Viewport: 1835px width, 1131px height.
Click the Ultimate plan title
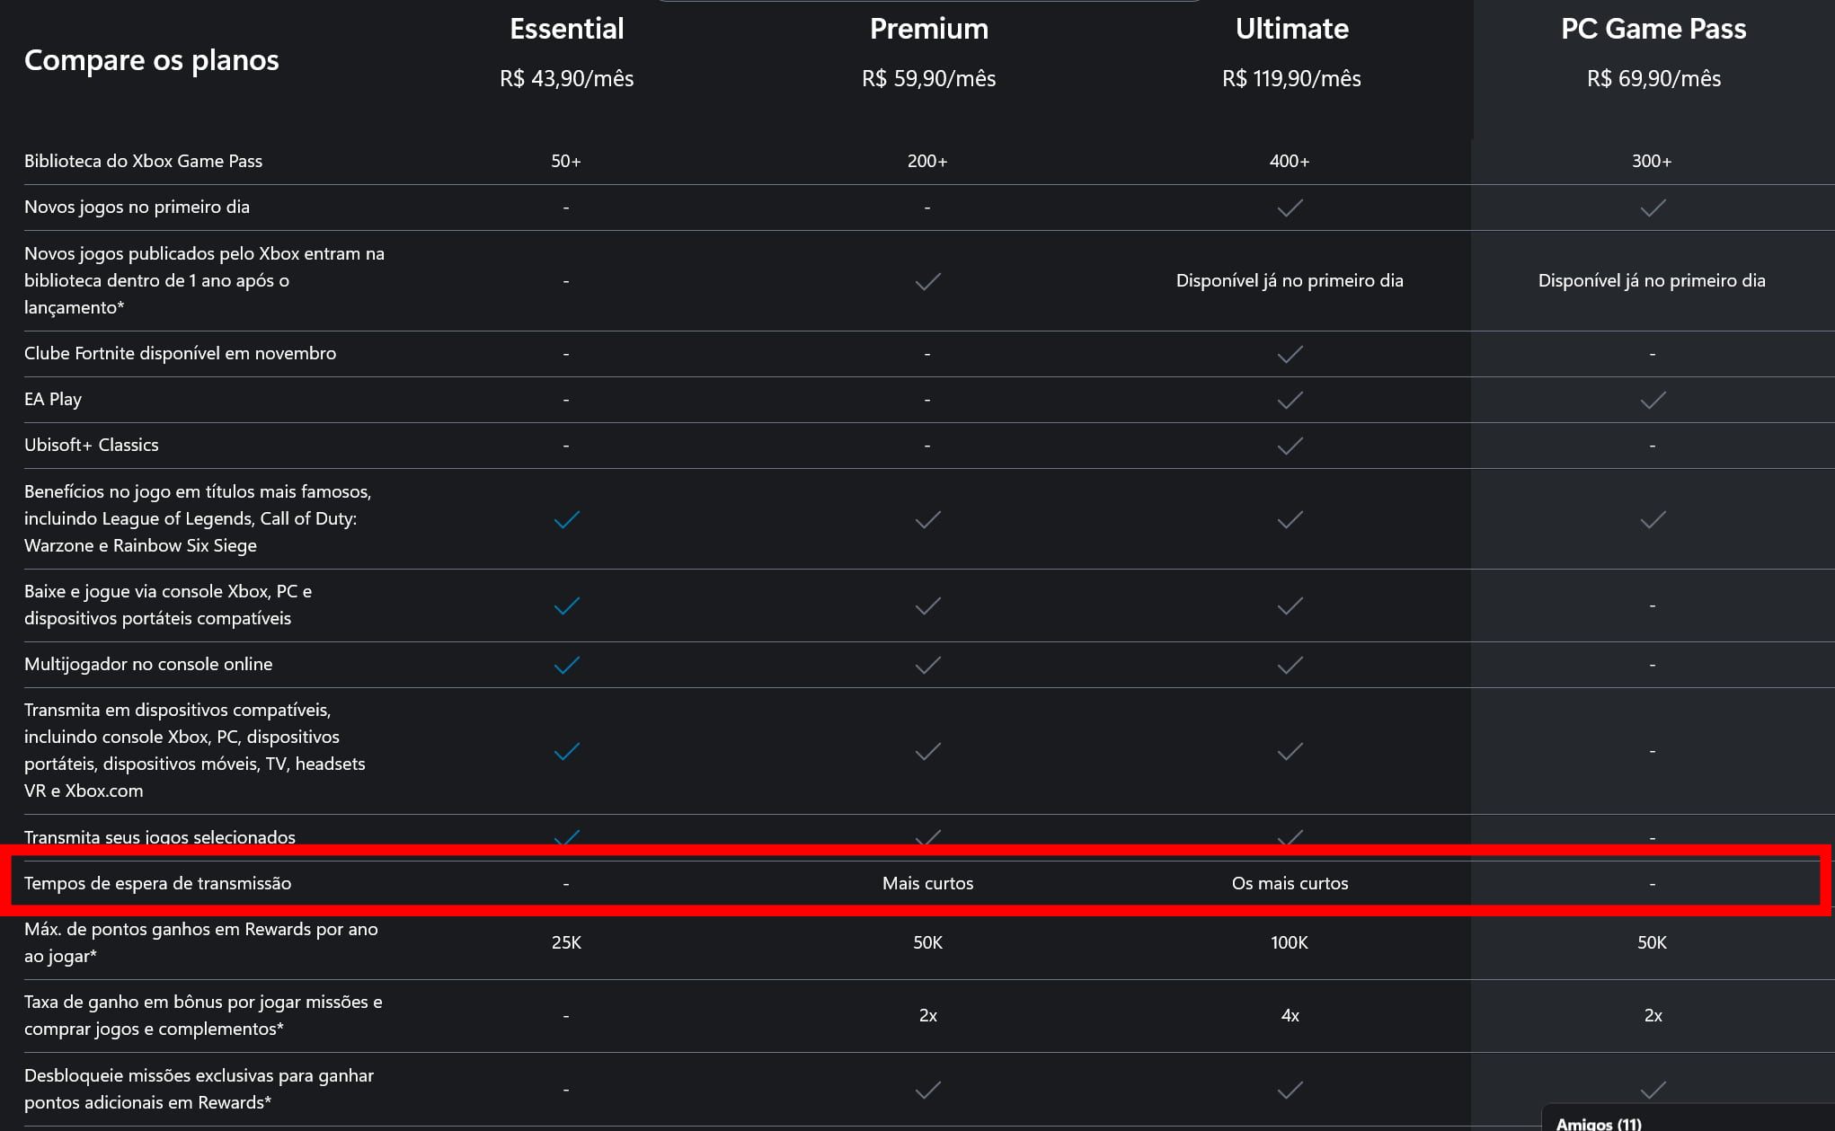1291,29
